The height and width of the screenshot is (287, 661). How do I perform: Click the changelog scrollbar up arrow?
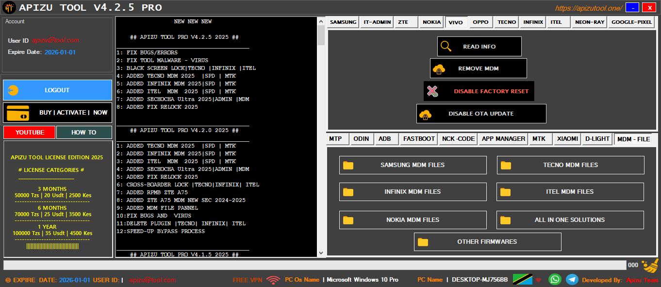point(321,21)
